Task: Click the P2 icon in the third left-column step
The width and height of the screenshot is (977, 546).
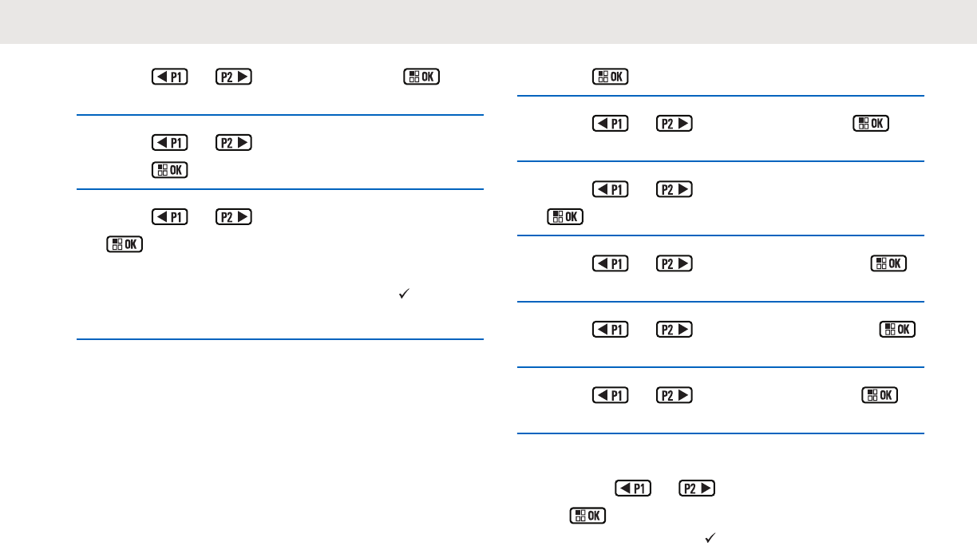Action: pos(233,217)
